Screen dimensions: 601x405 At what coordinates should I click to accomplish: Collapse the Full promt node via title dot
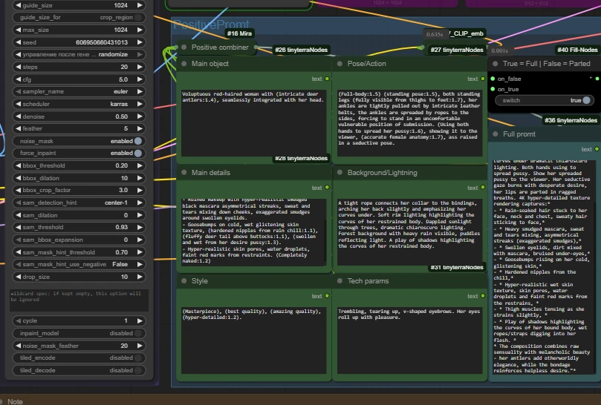point(495,134)
